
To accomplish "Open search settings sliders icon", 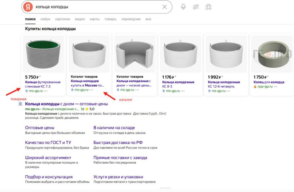I will coord(196,7).
